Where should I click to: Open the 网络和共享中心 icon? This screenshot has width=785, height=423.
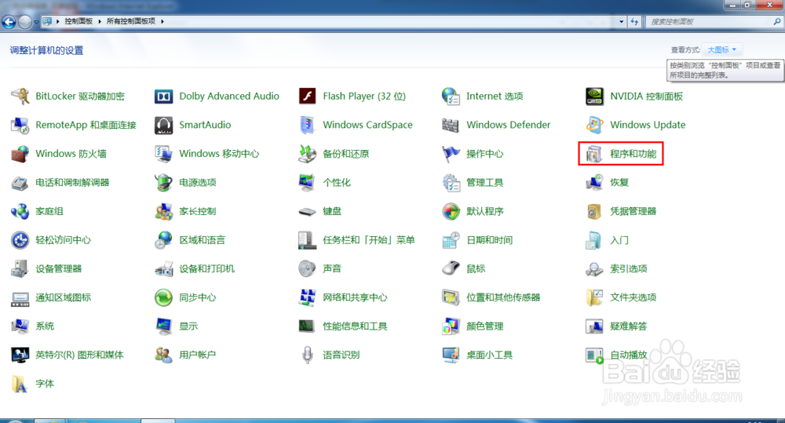click(x=308, y=297)
